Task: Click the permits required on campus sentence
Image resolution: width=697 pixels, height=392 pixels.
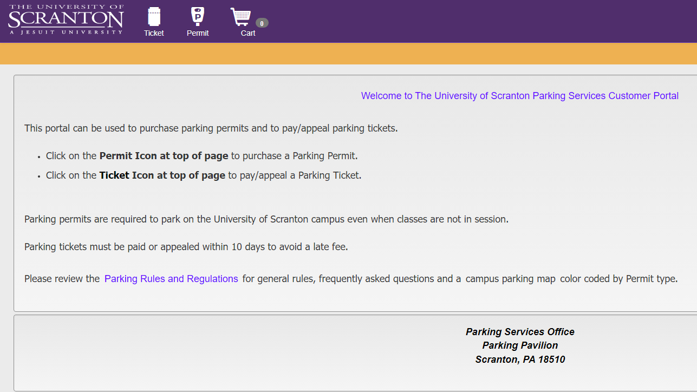Action: tap(266, 219)
